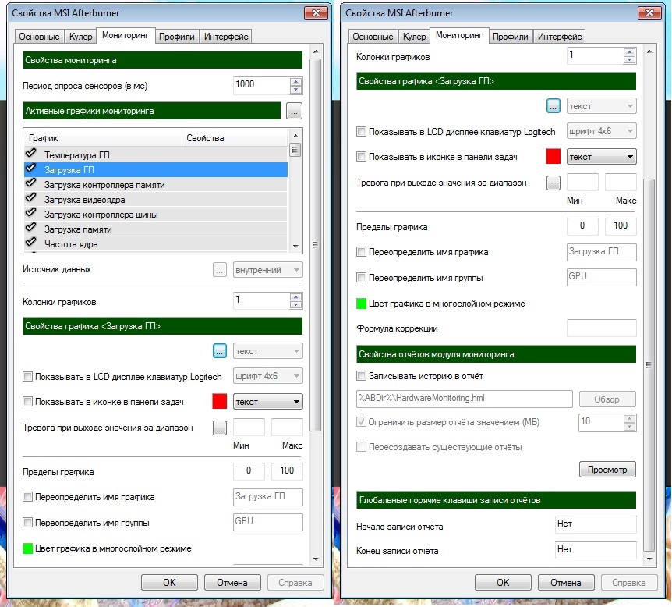
Task: Decrease Колонки графиков value in right window
Action: 630,59
